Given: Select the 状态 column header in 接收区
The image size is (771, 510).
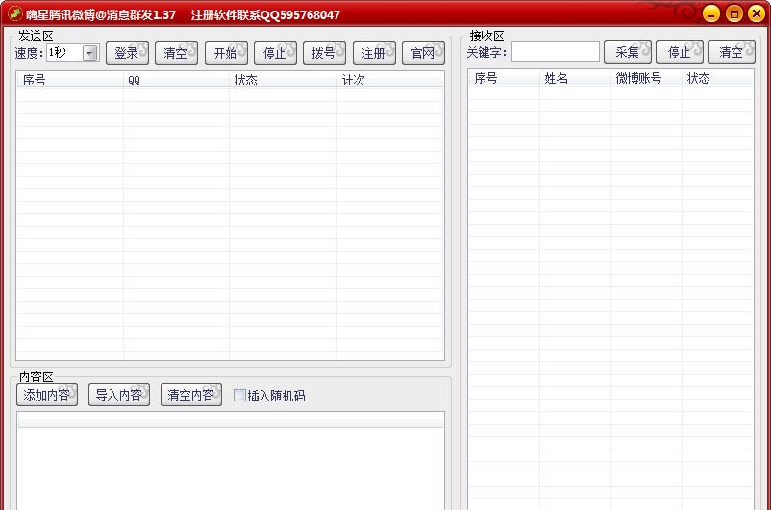Looking at the screenshot, I should [717, 78].
